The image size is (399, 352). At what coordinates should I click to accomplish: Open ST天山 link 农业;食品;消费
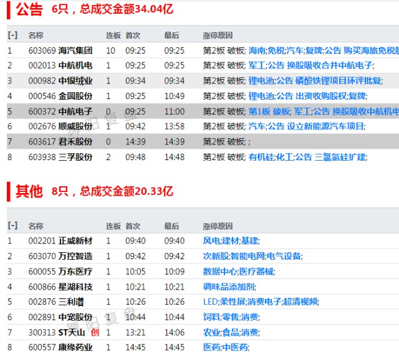231,332
